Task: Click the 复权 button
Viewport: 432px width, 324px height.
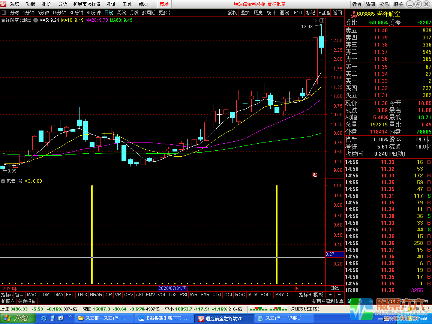Action: pyautogui.click(x=232, y=13)
